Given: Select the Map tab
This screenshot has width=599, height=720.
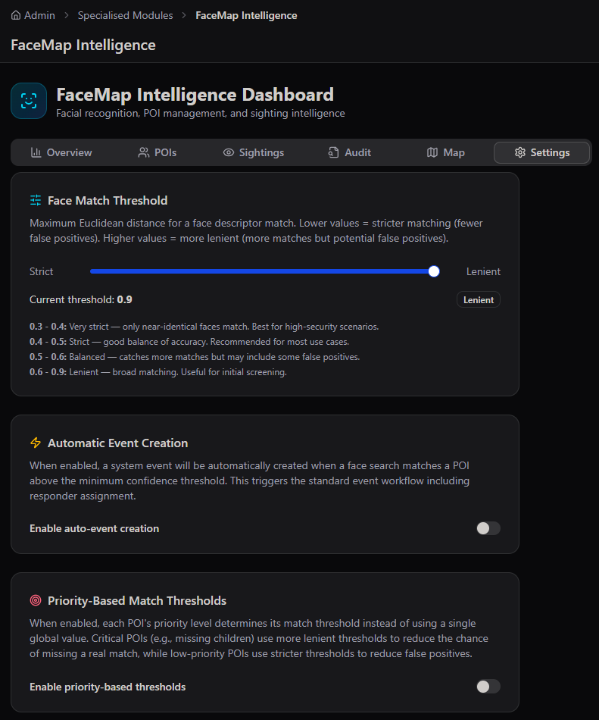Looking at the screenshot, I should pyautogui.click(x=446, y=152).
